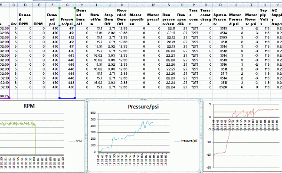Viewport: 282px width, 173px height.
Task: Click the Pressure/psi legend entry
Action: point(186,141)
